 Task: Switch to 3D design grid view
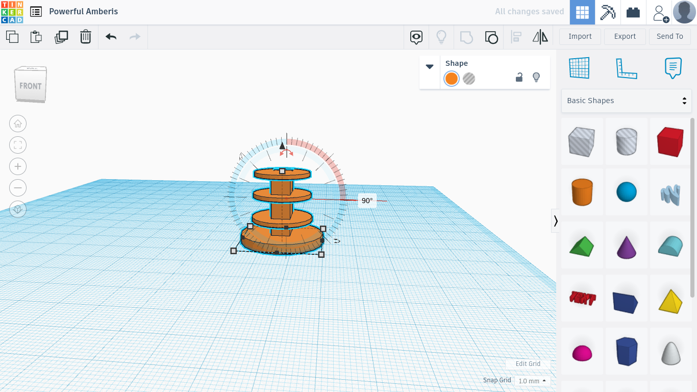pos(583,12)
